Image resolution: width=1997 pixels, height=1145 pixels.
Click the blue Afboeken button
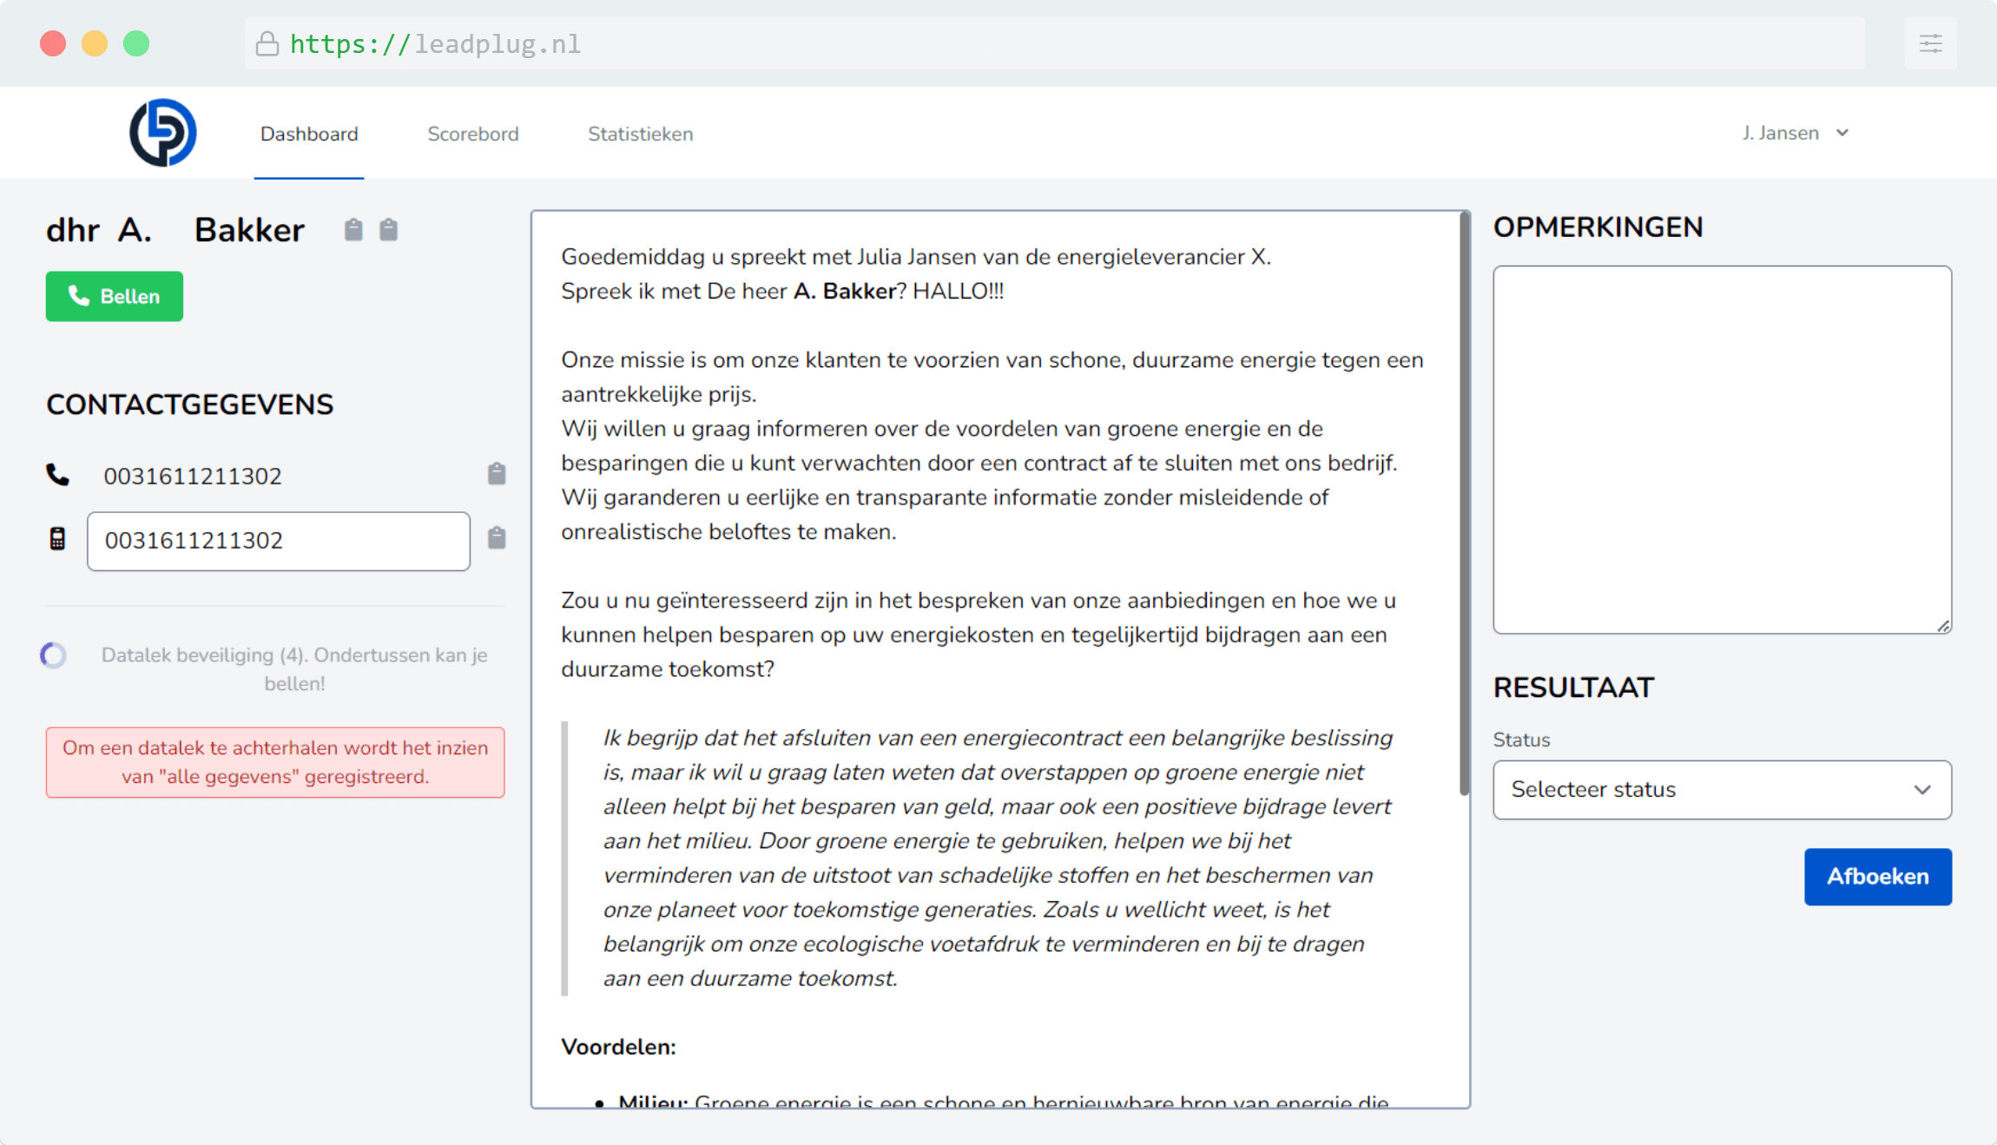tap(1877, 877)
